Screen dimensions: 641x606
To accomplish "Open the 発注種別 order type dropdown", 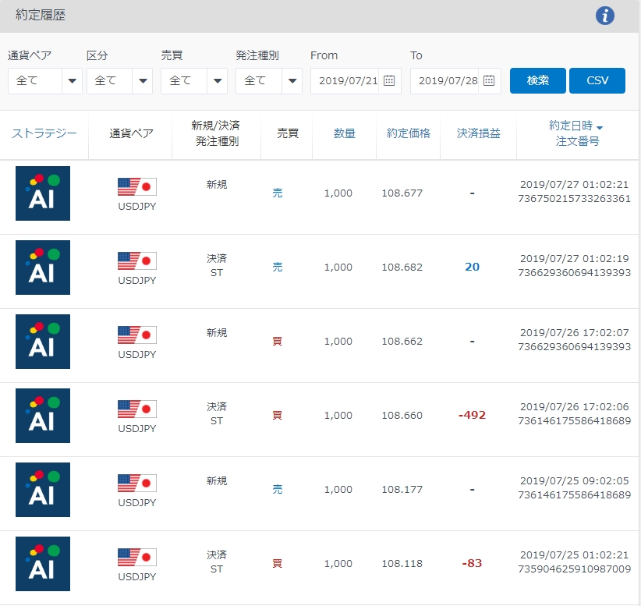I will click(x=269, y=80).
